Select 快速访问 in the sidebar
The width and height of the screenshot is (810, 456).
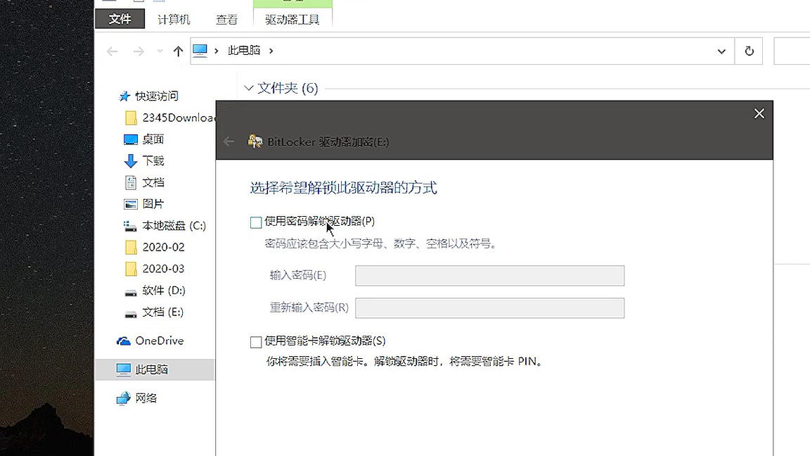coord(156,96)
